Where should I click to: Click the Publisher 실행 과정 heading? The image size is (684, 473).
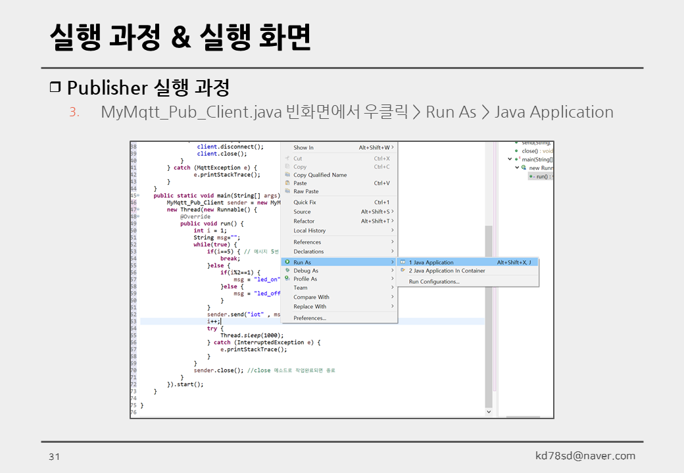pos(149,87)
